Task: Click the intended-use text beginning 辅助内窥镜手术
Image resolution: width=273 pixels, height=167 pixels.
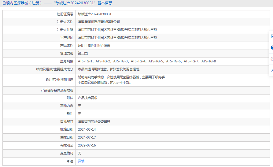Action: coord(121,80)
